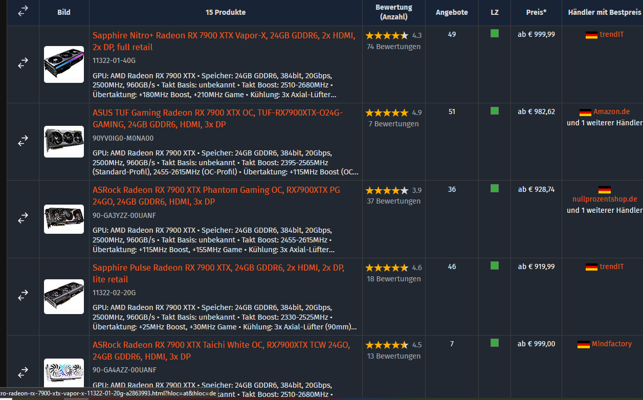The height and width of the screenshot is (400, 643).
Task: Click green availability square for Sapphire Nitro+
Action: pos(494,34)
